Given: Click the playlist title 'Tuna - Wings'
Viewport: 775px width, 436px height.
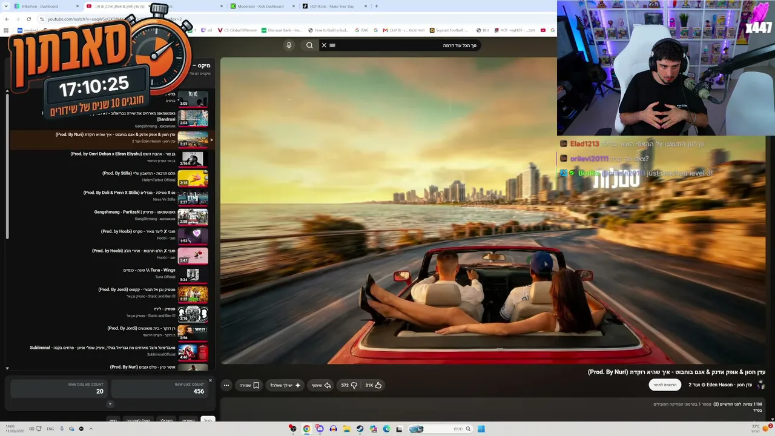Looking at the screenshot, I should pyautogui.click(x=149, y=270).
